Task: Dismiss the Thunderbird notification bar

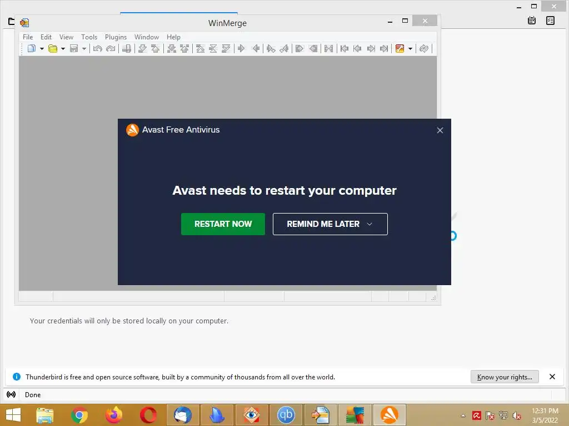Action: (552, 377)
